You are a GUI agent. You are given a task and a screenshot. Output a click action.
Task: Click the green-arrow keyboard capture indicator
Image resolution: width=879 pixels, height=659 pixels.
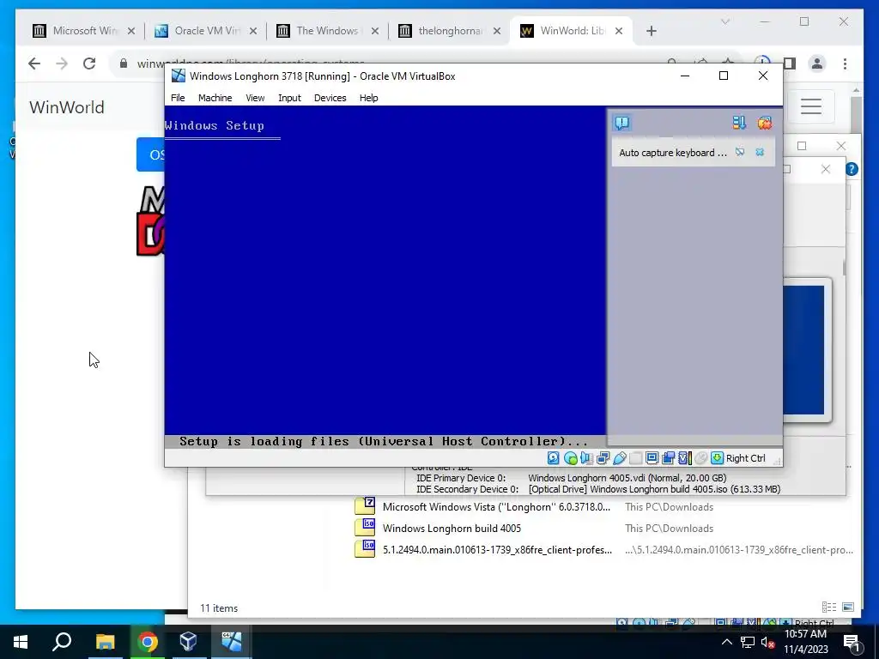[x=717, y=458]
